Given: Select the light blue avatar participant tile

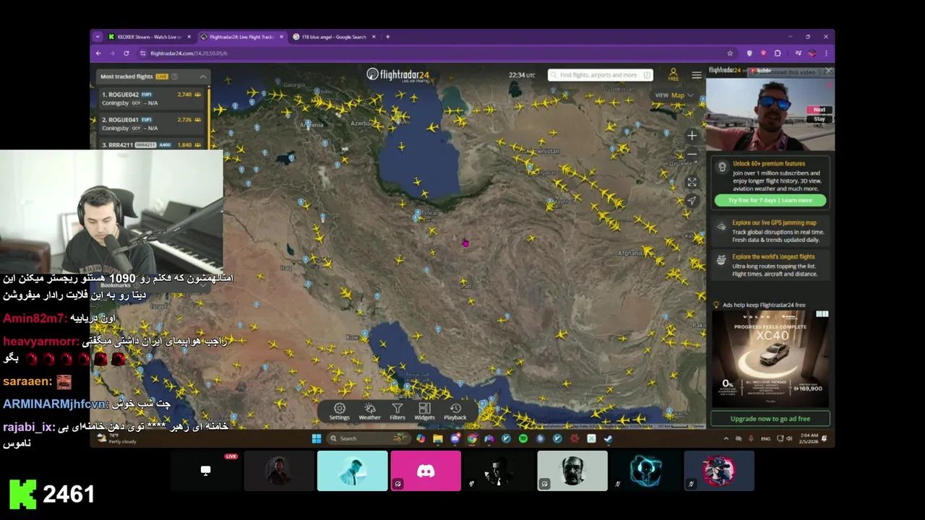Looking at the screenshot, I should [x=352, y=471].
